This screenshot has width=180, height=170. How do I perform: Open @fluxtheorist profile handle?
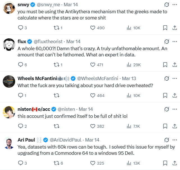click(x=48, y=41)
